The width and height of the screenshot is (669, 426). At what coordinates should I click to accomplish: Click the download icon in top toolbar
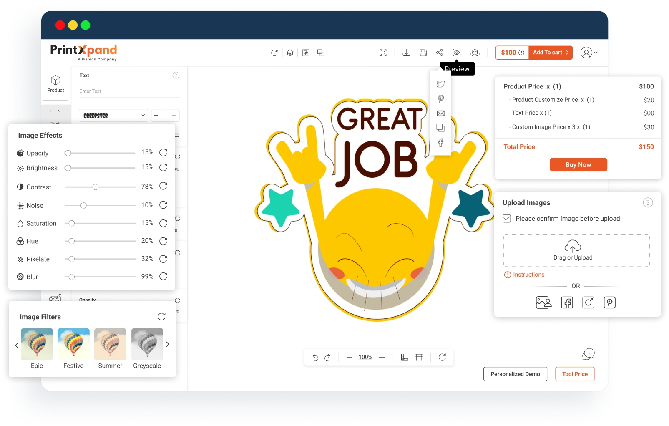pos(406,53)
